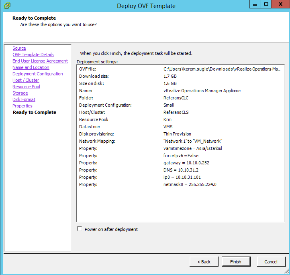Click Thin Provision disk provisioning value
This screenshot has height=275, width=290.
(x=177, y=134)
